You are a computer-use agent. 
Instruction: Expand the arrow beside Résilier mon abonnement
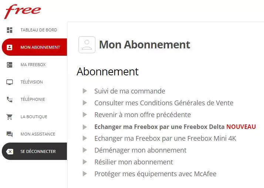coord(85,162)
